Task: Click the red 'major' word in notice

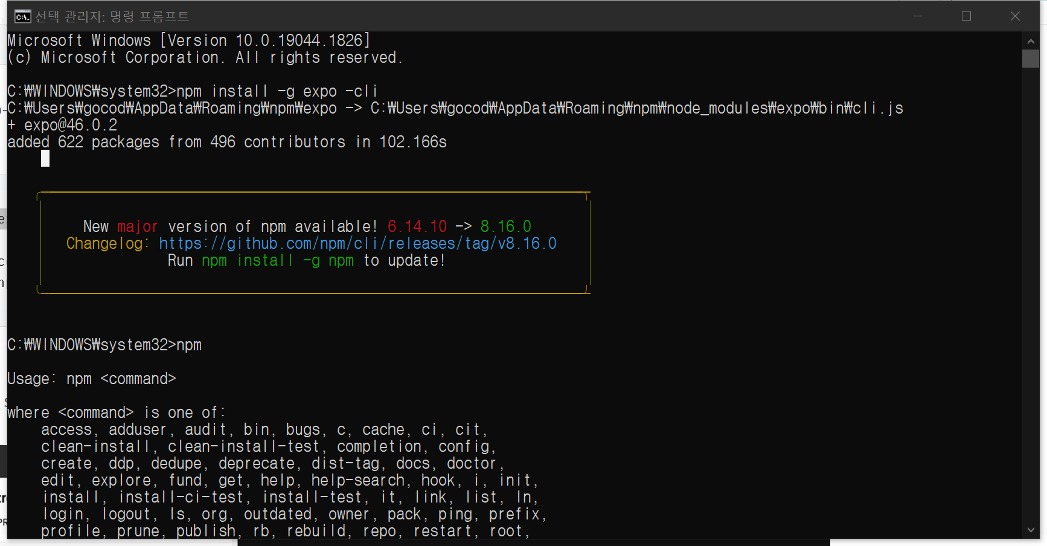Action: coord(138,226)
